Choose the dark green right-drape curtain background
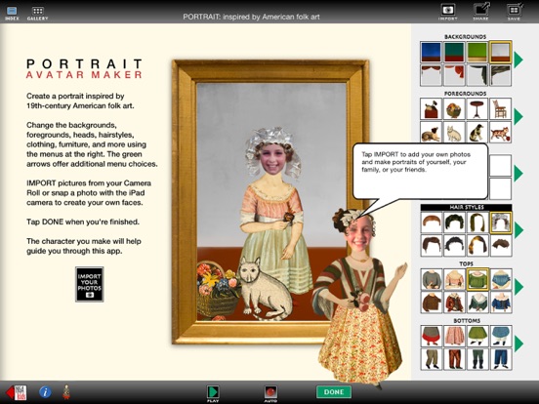539x404 pixels. 477,75
